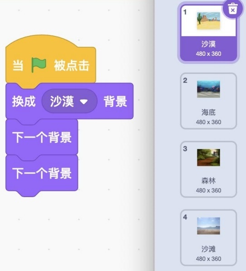Delete the 沙漠 backdrop with trash icon
Screen dimensions: 246x271
[232, 10]
